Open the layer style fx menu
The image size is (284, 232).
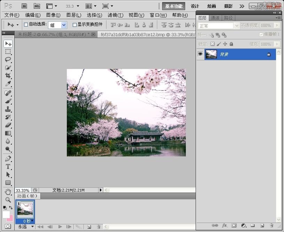pyautogui.click(x=224, y=225)
